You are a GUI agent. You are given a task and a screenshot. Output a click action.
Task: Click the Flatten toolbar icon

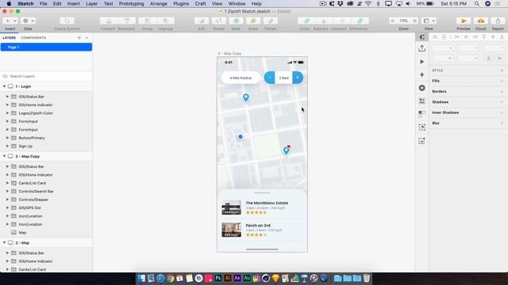(271, 21)
